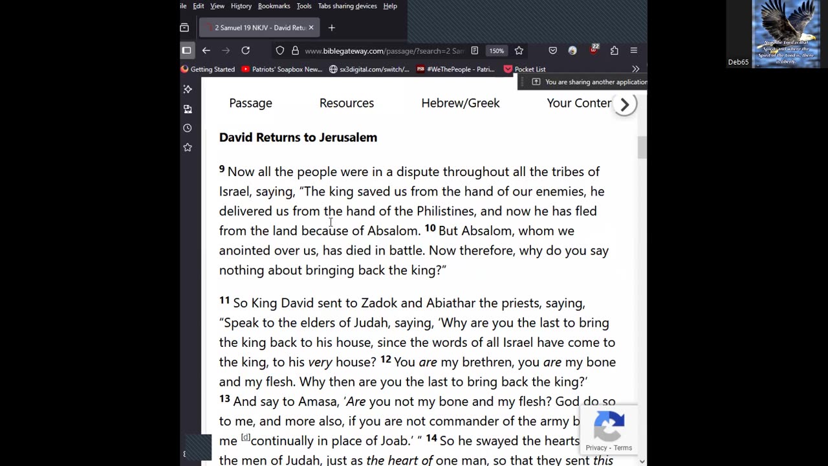Click the page's vertical scrollbar thumb
828x466 pixels.
click(x=642, y=148)
